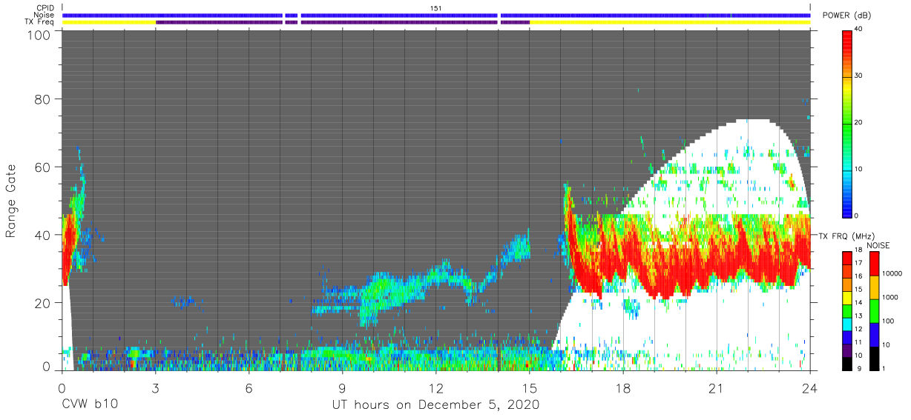Select the Range Gate y-axis title
Viewport: 911px width, 420px height.
[11, 201]
